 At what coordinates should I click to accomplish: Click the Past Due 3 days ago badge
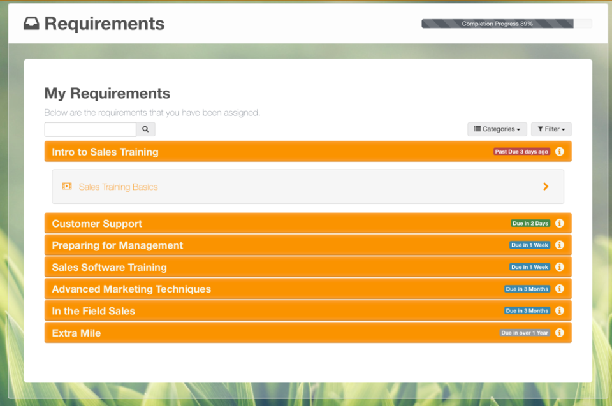point(521,152)
